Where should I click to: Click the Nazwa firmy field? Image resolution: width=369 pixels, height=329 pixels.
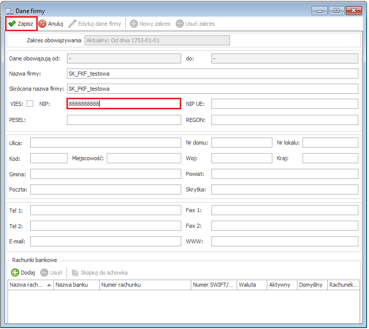[212, 74]
